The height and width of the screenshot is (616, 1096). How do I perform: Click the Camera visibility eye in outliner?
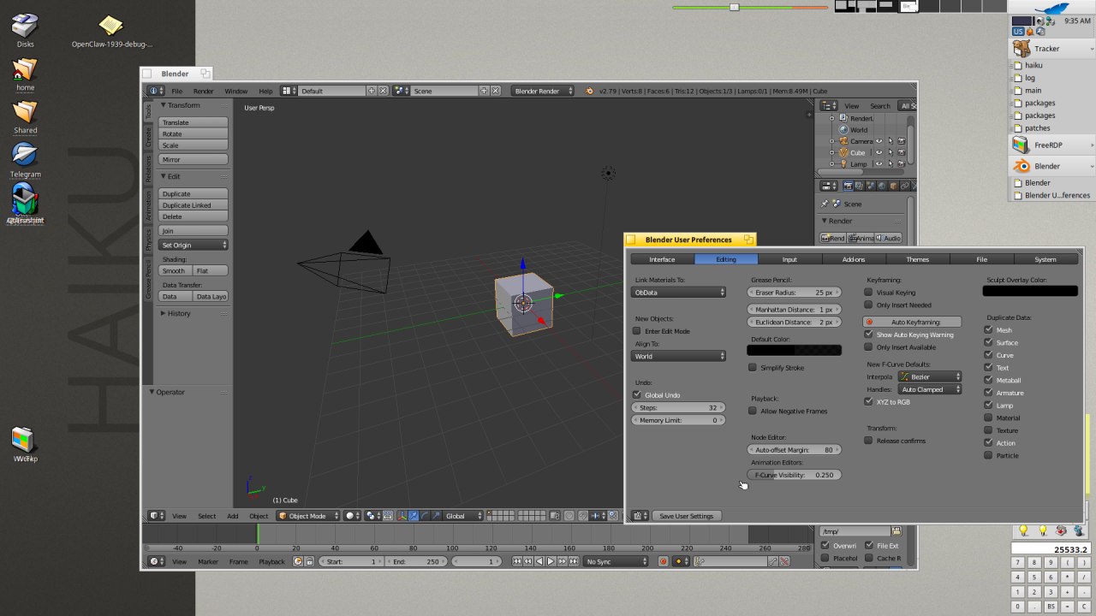(x=879, y=141)
